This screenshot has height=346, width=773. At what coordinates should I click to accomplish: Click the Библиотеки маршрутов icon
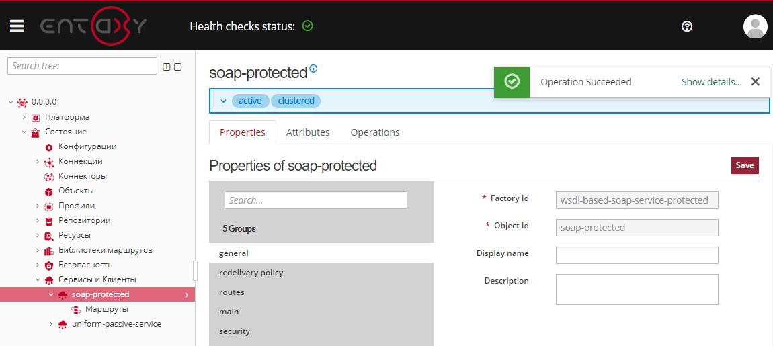click(49, 251)
